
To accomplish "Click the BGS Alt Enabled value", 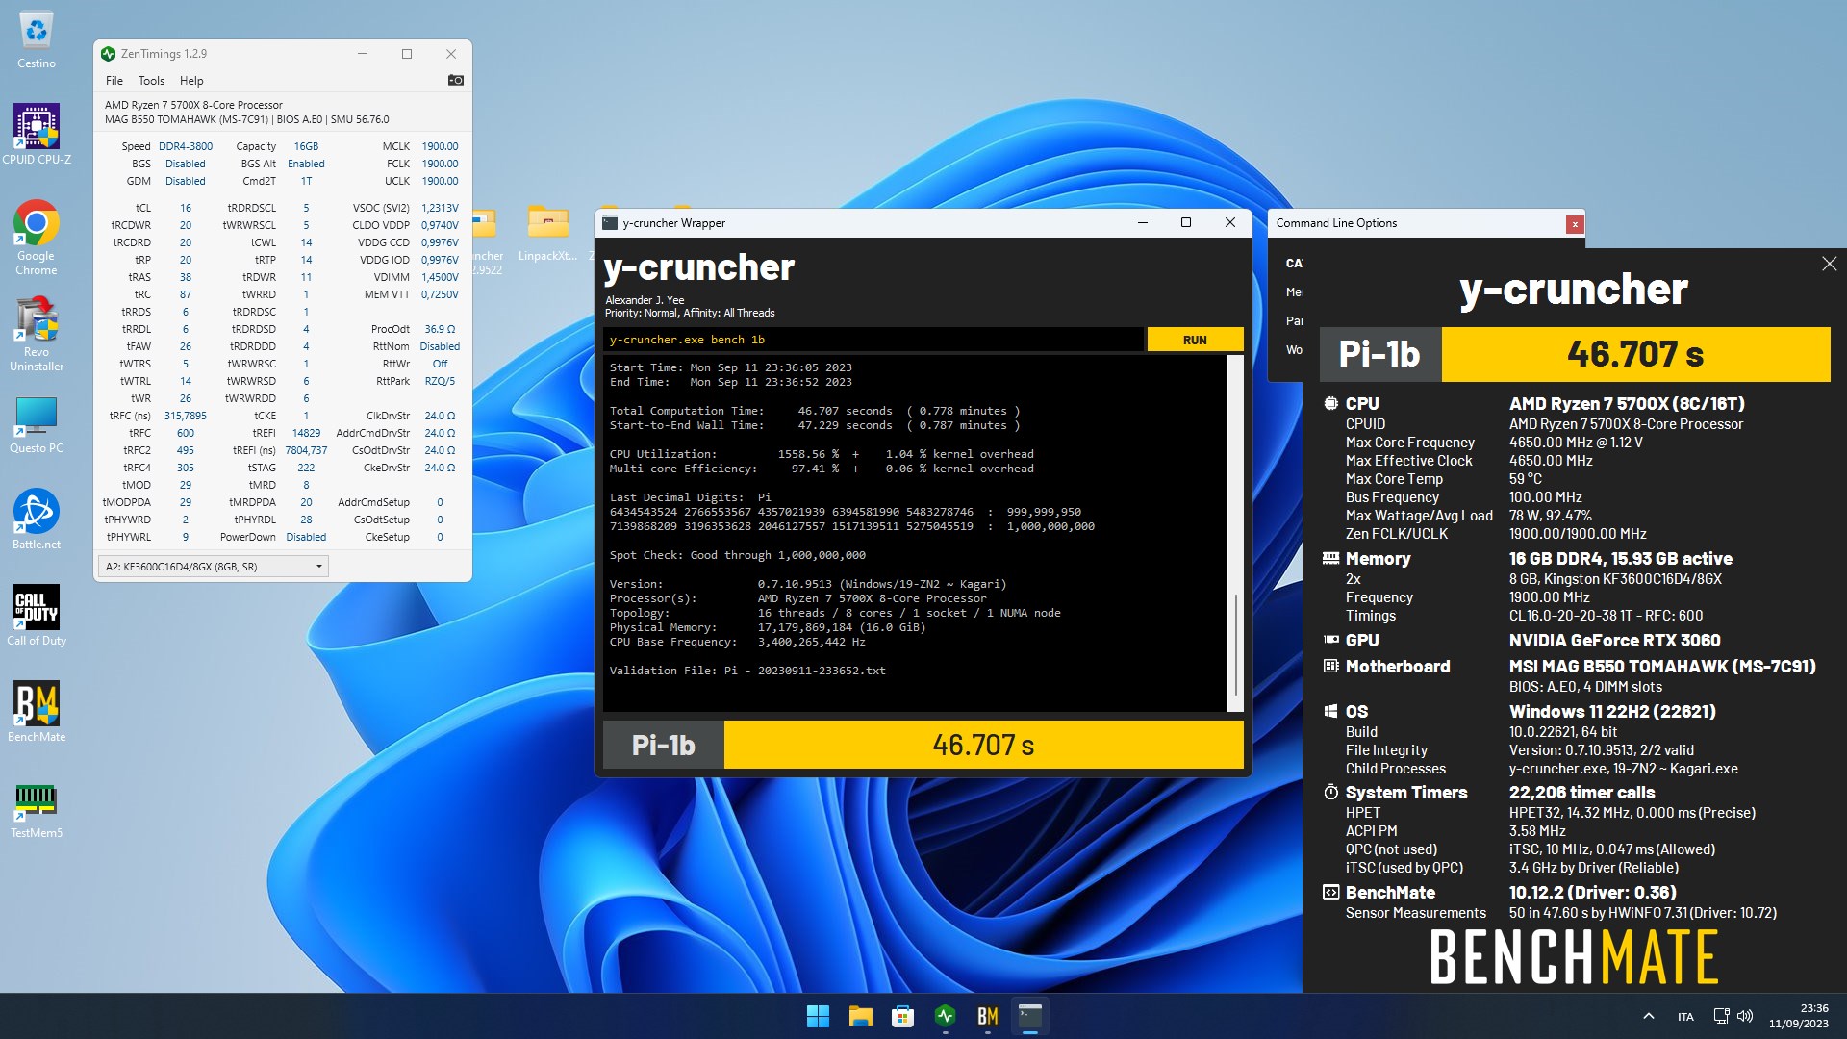I will pos(306,164).
